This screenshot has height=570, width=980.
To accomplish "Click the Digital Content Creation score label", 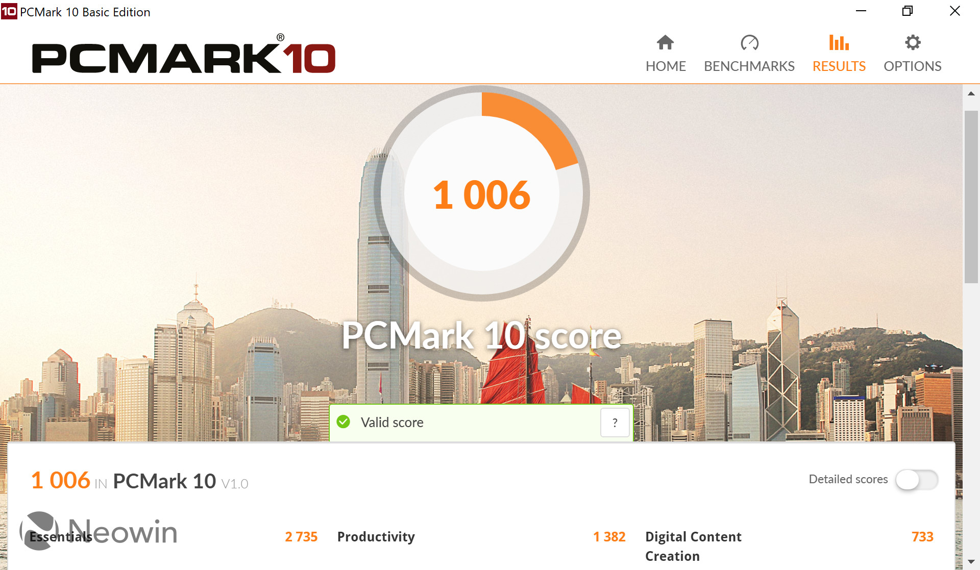I will (x=693, y=547).
